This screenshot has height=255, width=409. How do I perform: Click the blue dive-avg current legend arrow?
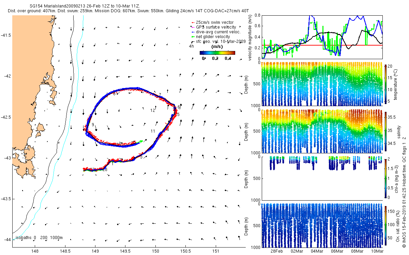click(193, 32)
